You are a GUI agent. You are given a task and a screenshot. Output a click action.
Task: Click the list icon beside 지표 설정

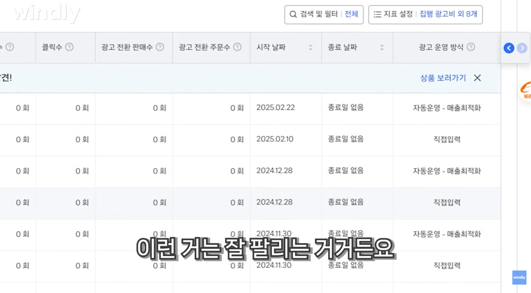(x=377, y=14)
